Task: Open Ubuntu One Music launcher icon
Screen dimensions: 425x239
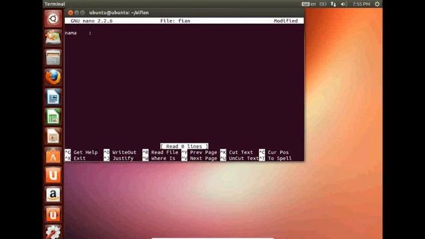Action: [x=53, y=214]
